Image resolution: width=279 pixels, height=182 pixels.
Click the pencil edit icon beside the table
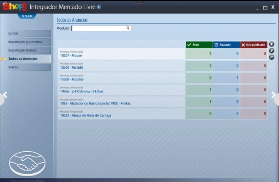272,51
